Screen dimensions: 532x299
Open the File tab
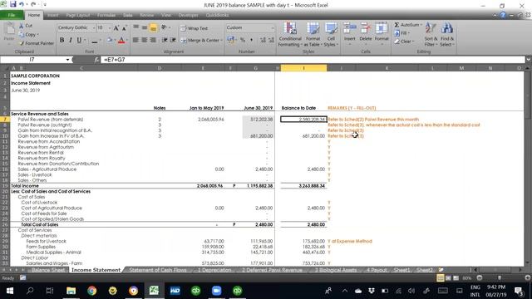click(12, 15)
